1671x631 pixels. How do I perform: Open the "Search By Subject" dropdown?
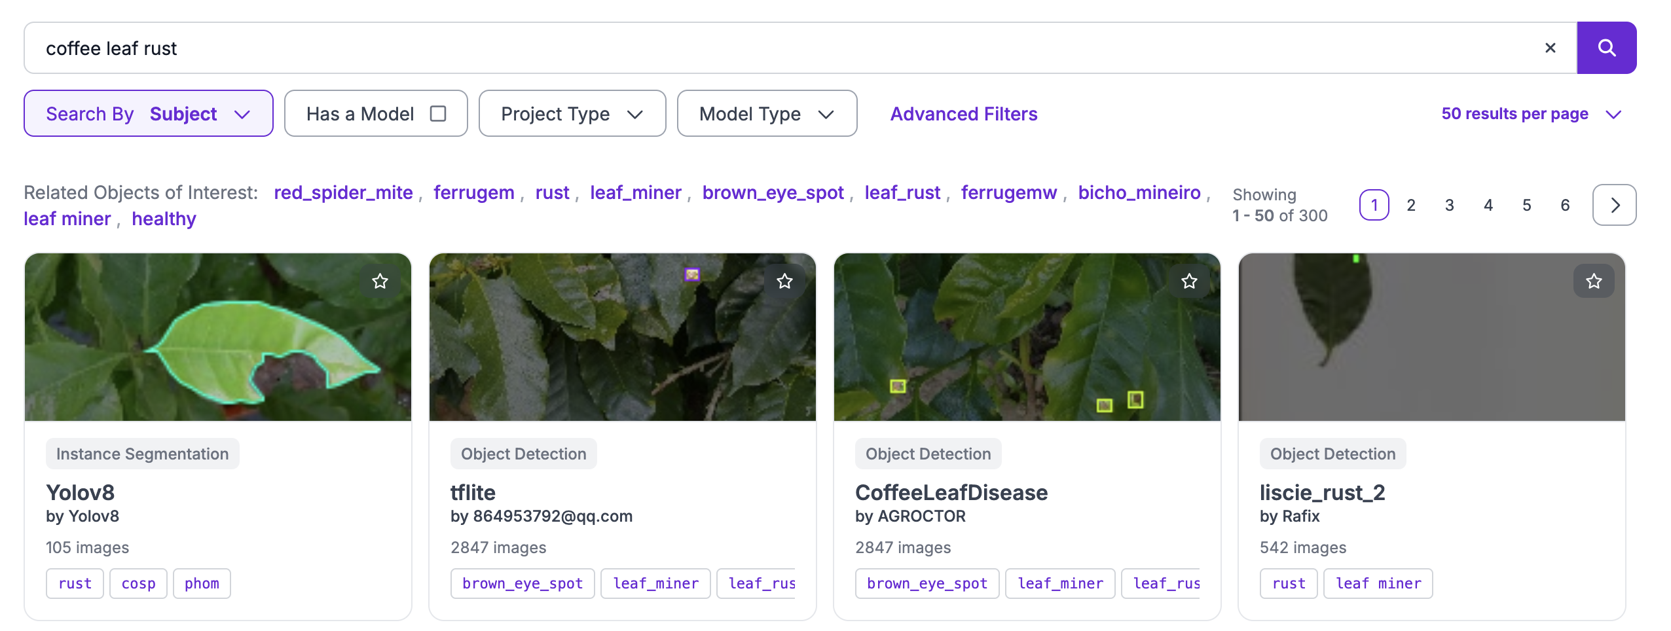pyautogui.click(x=147, y=113)
